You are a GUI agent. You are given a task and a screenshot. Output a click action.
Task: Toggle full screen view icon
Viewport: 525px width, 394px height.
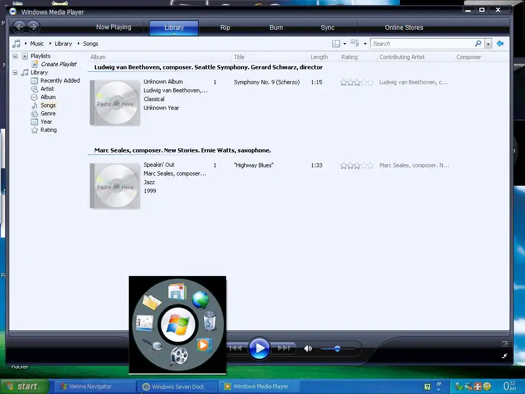pyautogui.click(x=505, y=344)
